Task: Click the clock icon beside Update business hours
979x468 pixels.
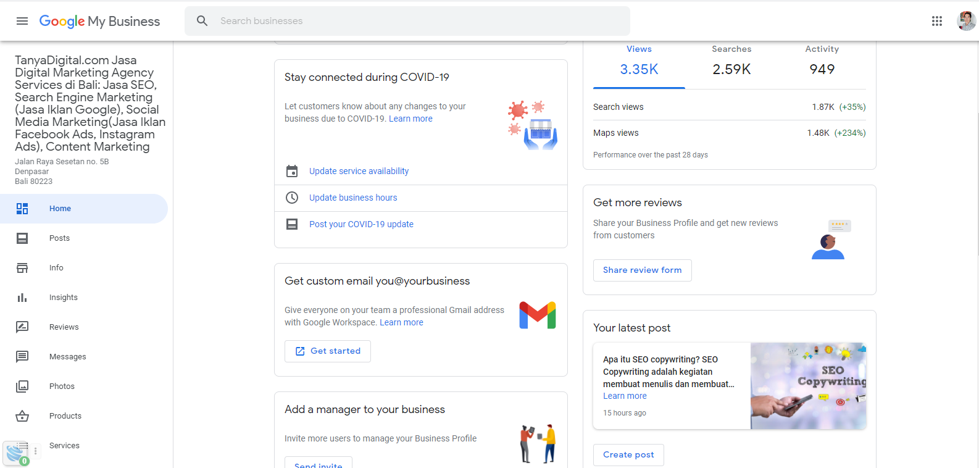Action: (x=292, y=198)
